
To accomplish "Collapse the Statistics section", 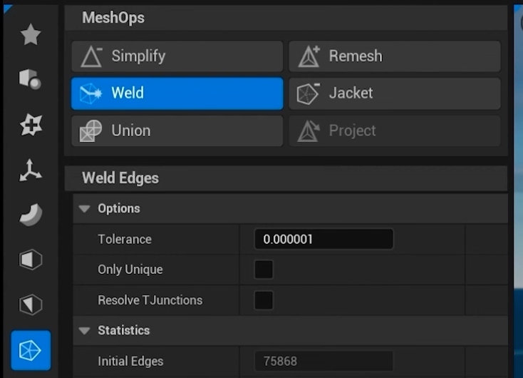I will (85, 331).
